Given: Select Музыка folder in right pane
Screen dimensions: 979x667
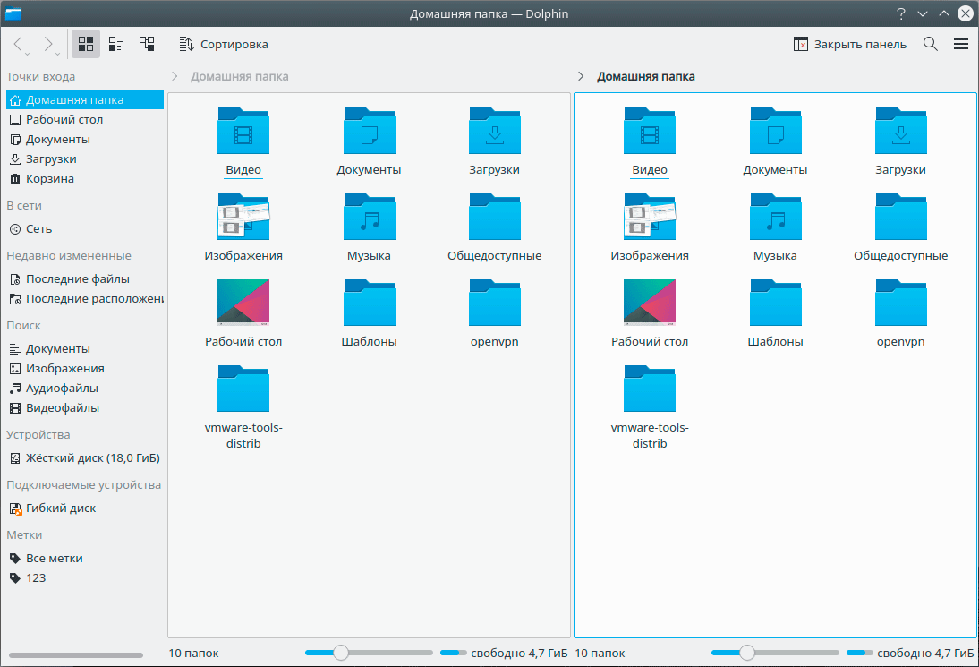Looking at the screenshot, I should coord(775,227).
